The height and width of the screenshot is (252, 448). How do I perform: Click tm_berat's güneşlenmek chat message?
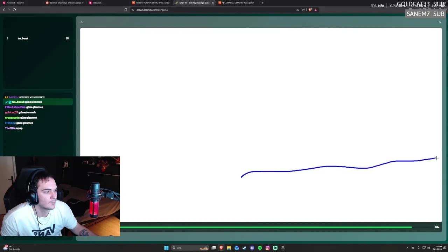[x=38, y=102]
